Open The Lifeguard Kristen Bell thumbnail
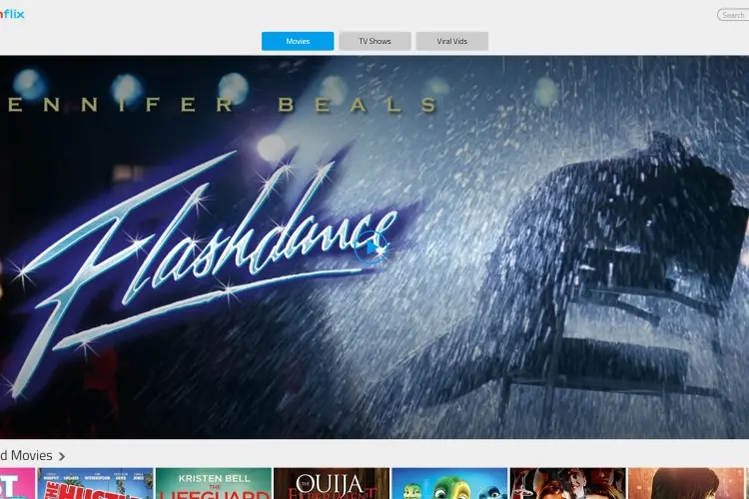This screenshot has height=499, width=749. [x=214, y=483]
